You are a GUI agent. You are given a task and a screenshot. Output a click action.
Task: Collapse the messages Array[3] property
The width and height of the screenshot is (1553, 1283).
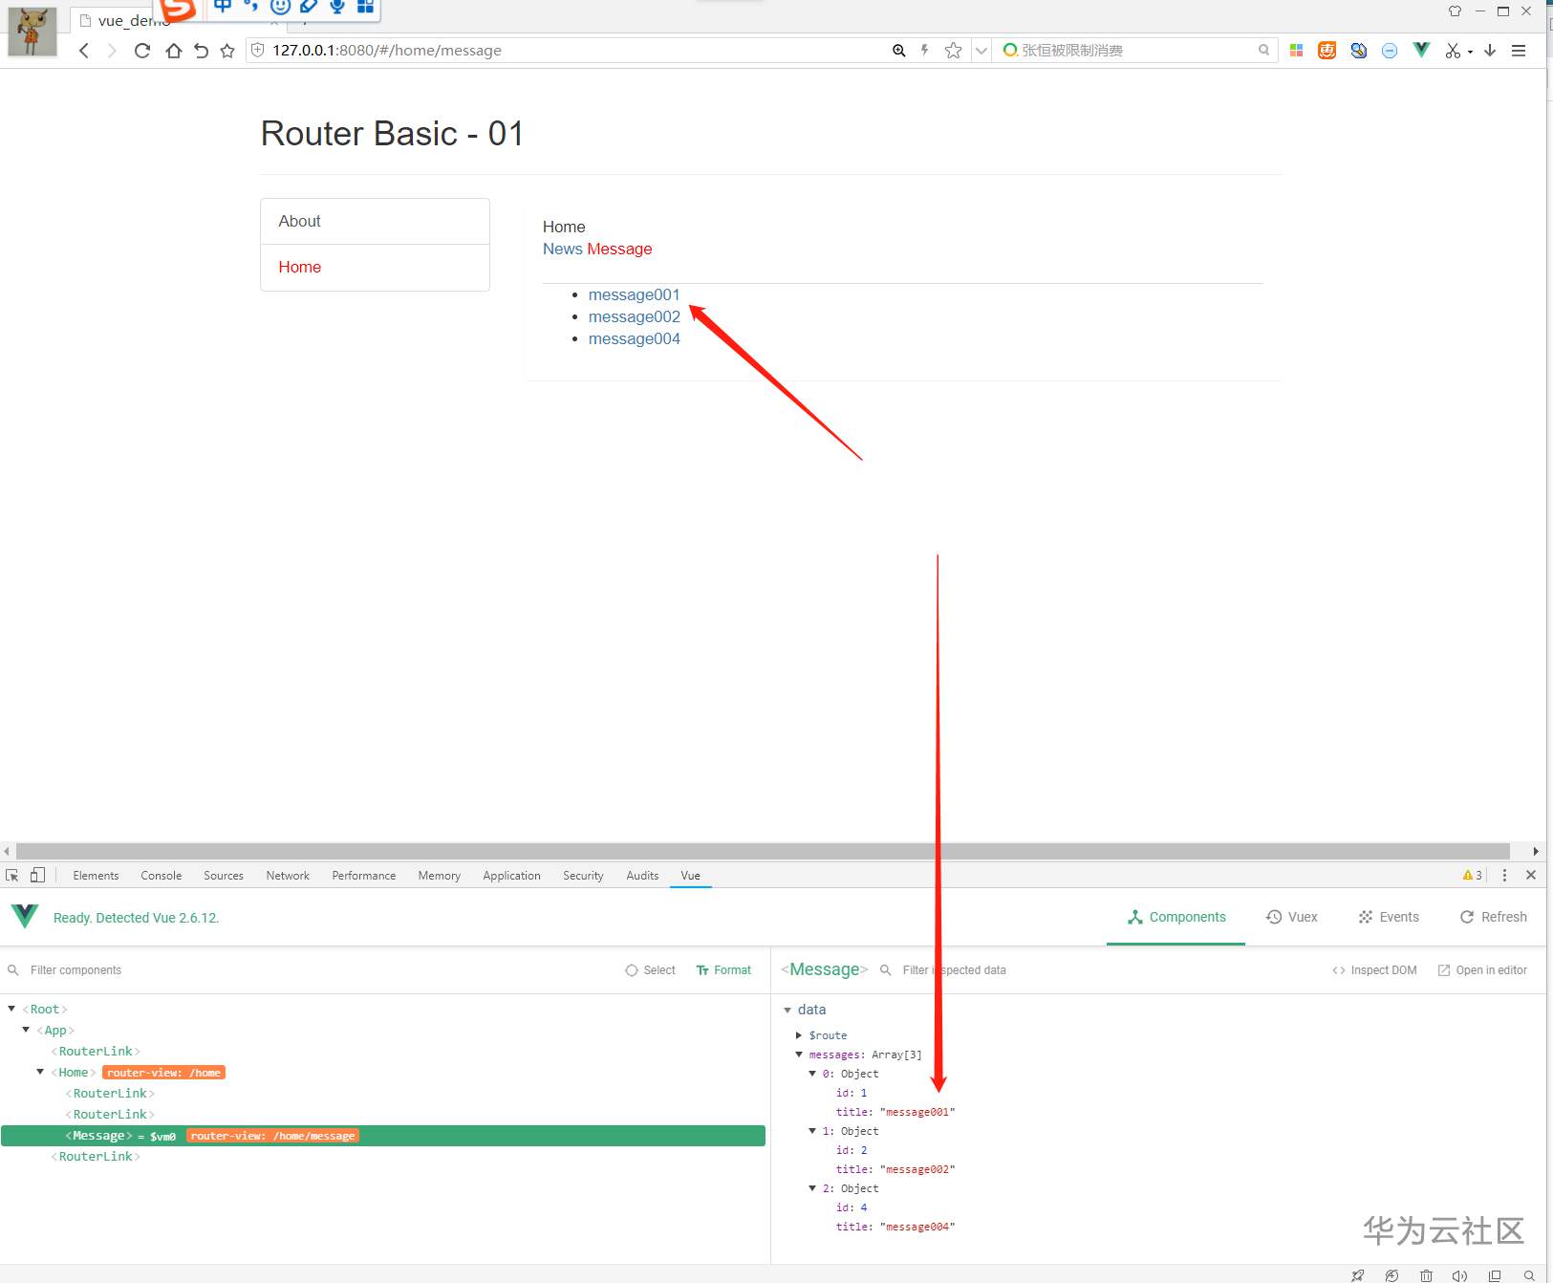pos(799,1055)
